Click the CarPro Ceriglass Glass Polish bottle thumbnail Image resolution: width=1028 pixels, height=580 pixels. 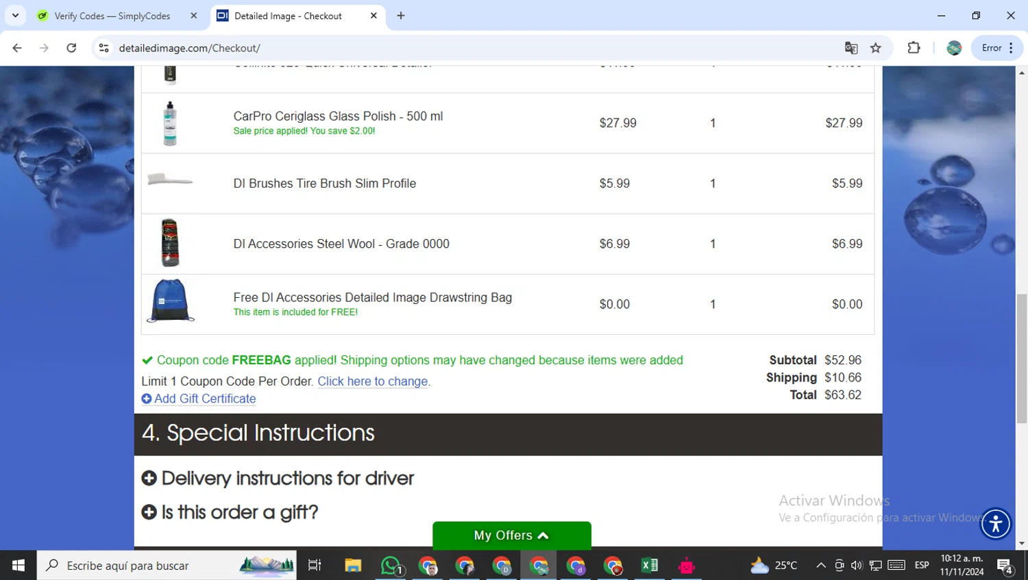pyautogui.click(x=170, y=123)
